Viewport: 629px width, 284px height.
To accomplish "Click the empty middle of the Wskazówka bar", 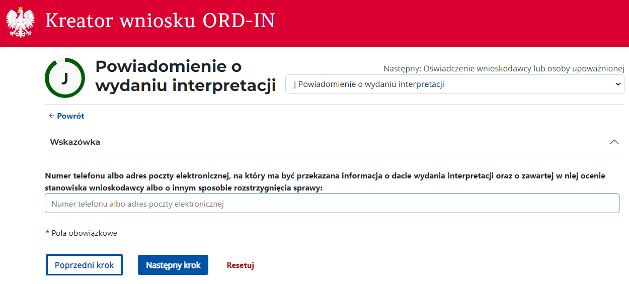I will (352, 142).
